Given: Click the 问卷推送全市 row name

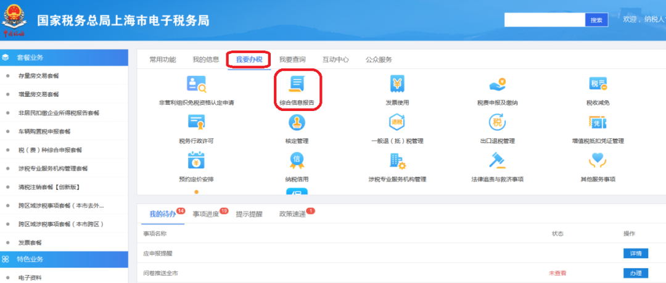Looking at the screenshot, I should [160, 273].
